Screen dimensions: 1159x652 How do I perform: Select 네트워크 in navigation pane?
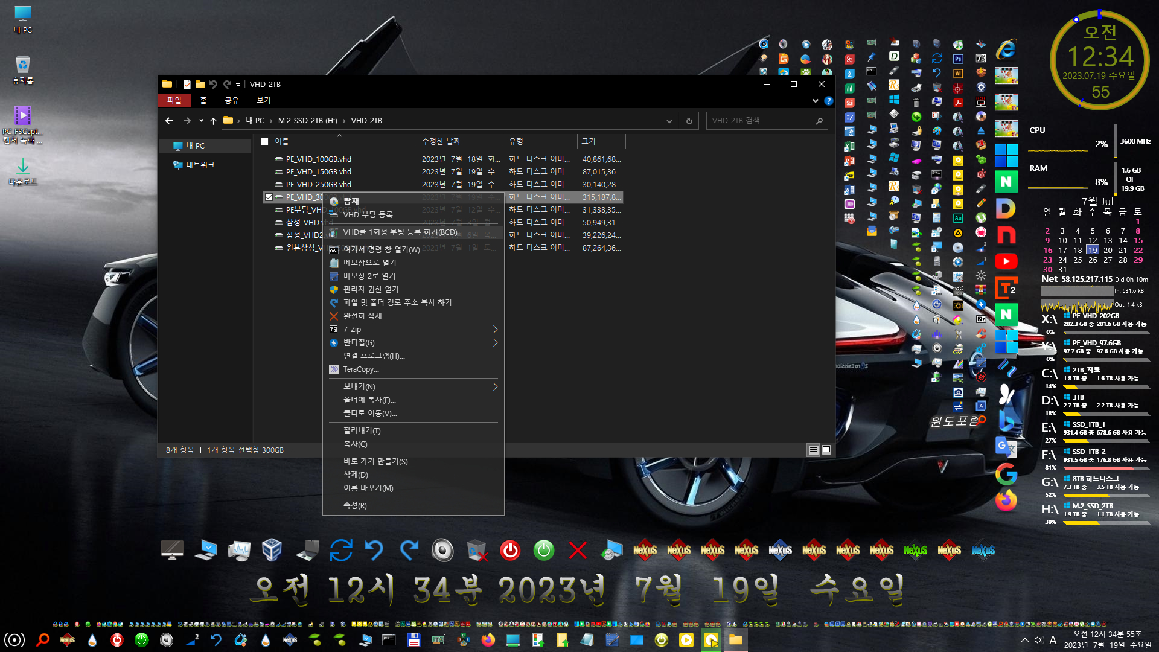(x=200, y=165)
